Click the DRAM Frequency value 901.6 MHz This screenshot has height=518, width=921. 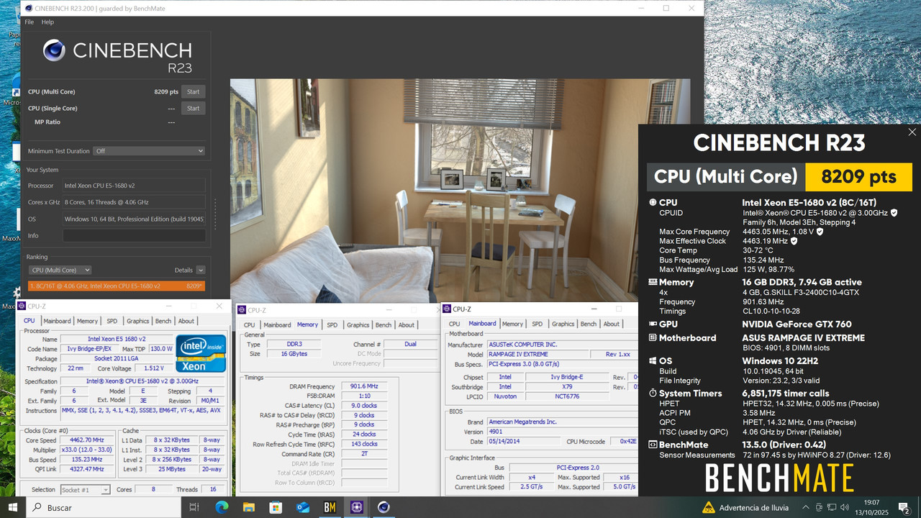point(364,386)
